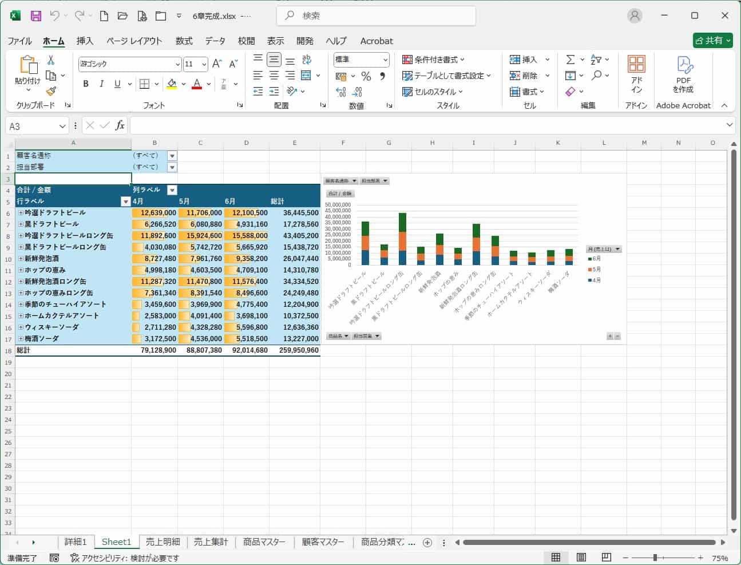Expand the 吟選ドラフトビール row
This screenshot has width=741, height=565.
pyautogui.click(x=21, y=212)
